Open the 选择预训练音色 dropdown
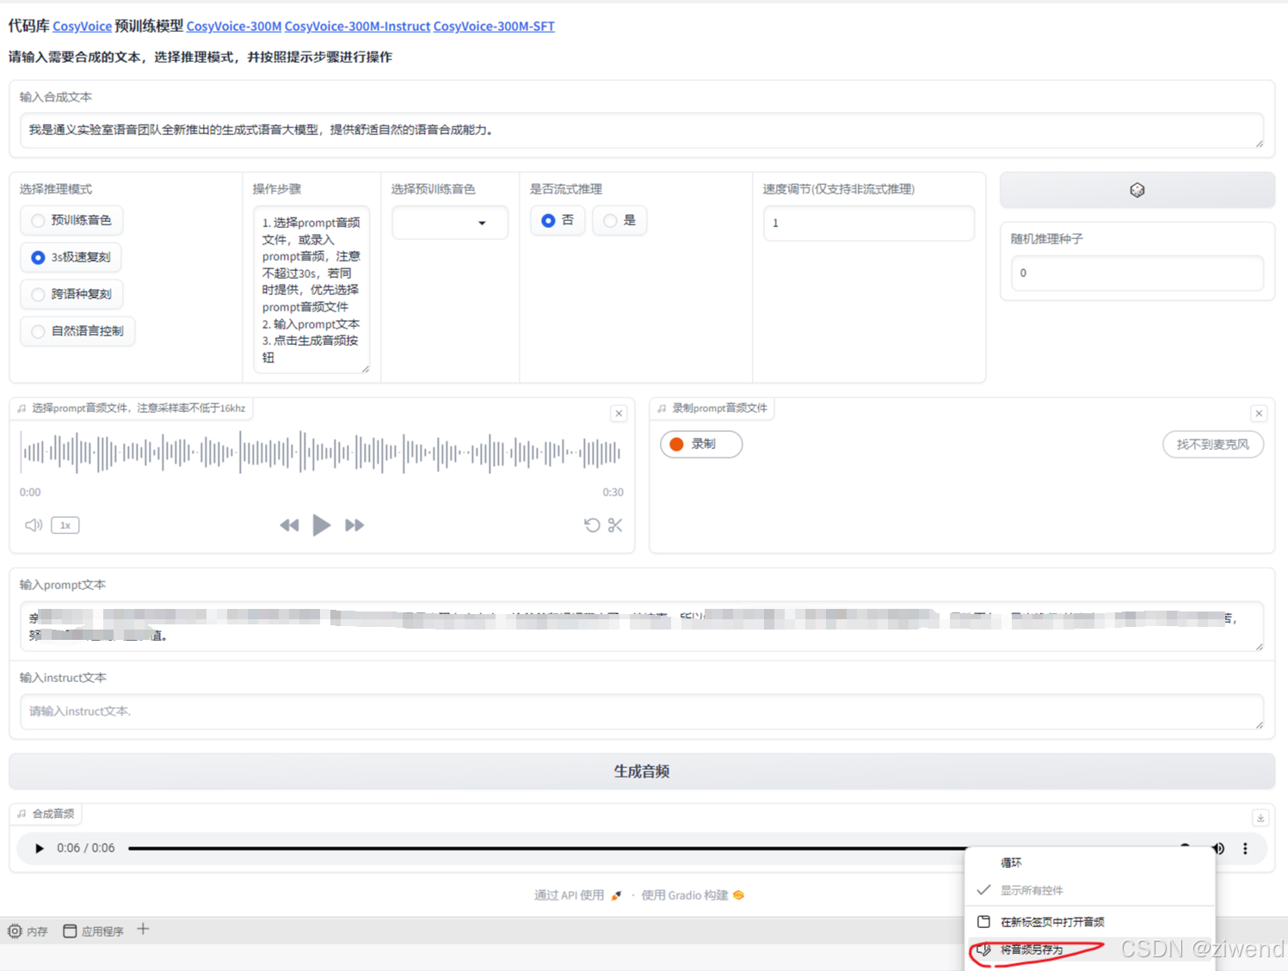The image size is (1288, 971). [x=450, y=223]
